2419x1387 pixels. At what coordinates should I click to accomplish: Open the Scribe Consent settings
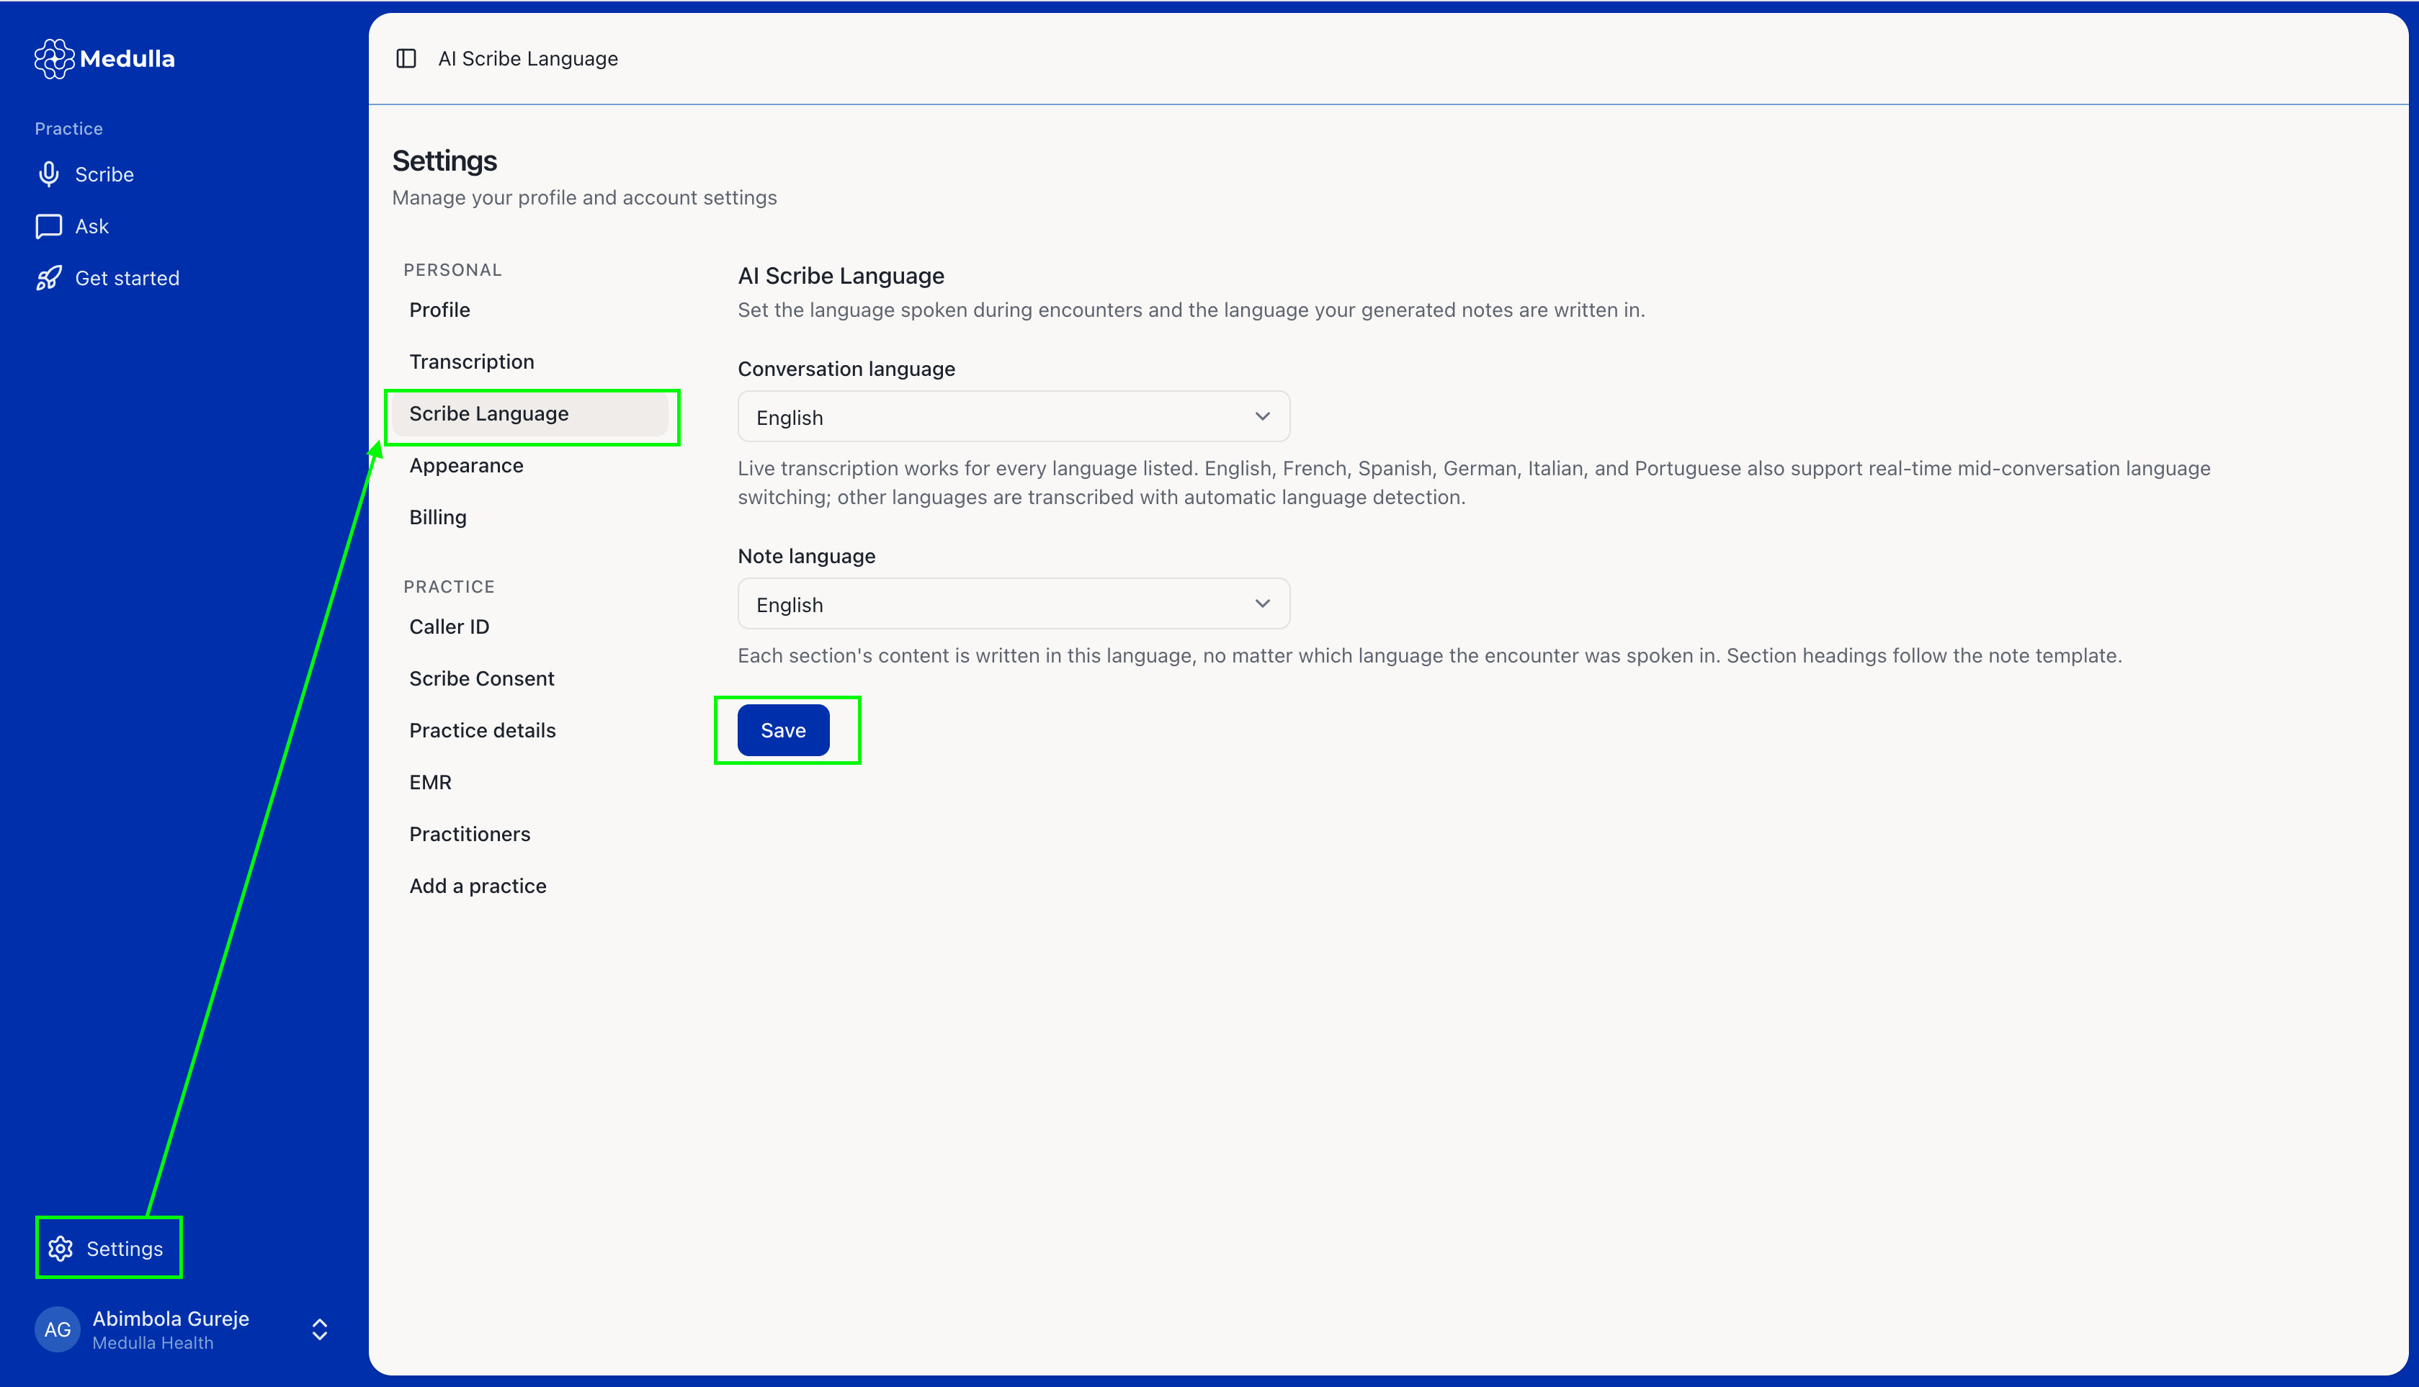529,678
